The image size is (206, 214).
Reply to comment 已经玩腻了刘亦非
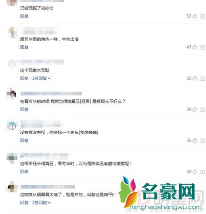[x=24, y=16]
